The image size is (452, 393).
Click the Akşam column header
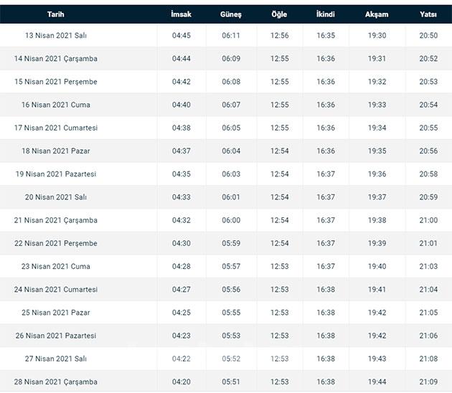pyautogui.click(x=377, y=14)
